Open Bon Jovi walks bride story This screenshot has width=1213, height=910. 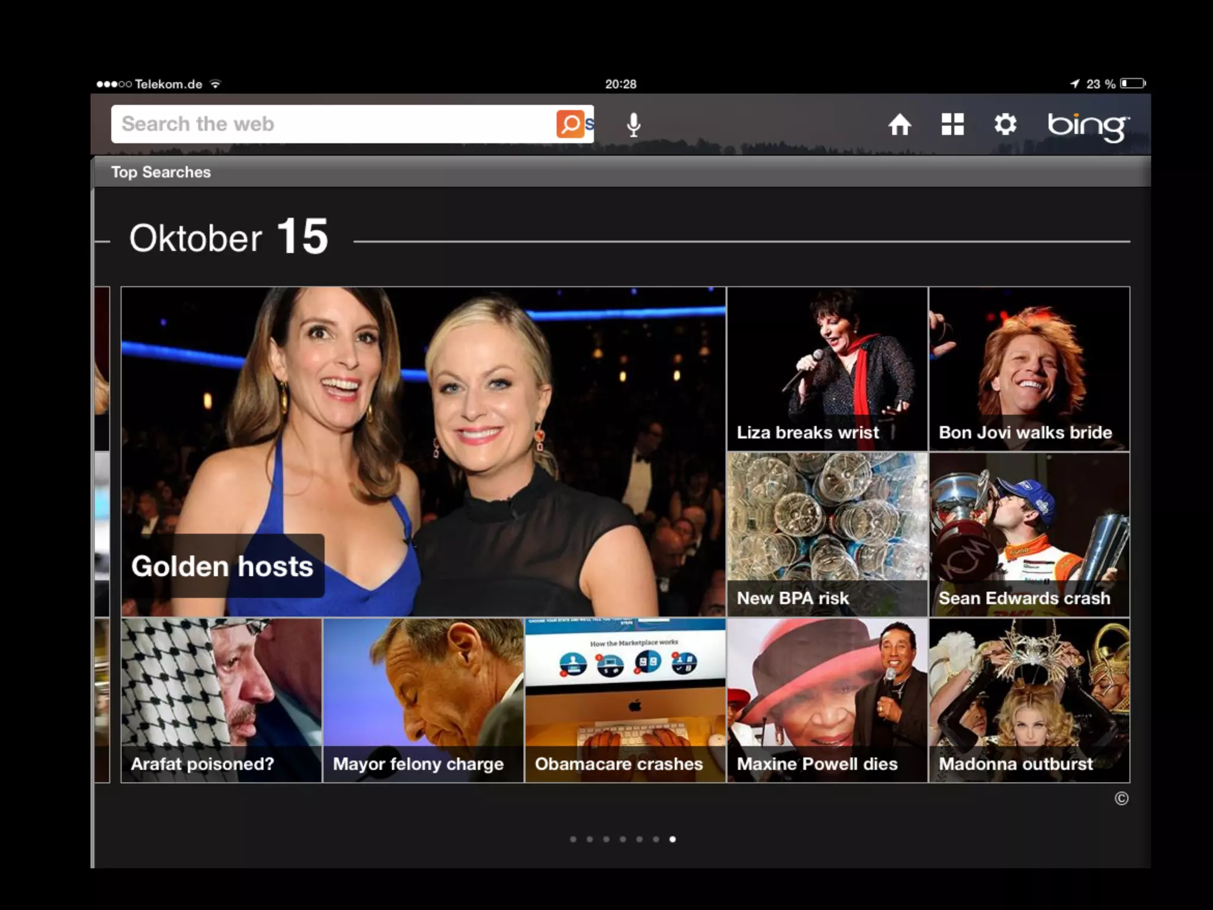(x=1029, y=369)
